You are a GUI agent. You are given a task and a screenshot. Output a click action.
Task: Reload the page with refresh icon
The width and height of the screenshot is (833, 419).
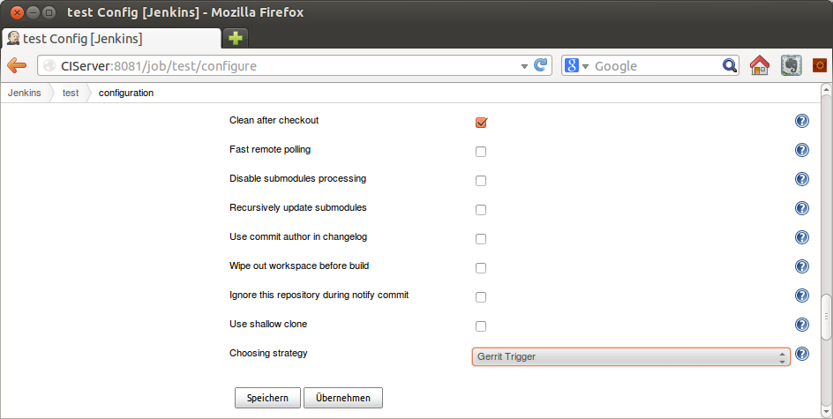coord(541,65)
